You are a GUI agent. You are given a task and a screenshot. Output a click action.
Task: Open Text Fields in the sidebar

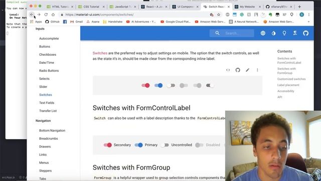[47, 103]
